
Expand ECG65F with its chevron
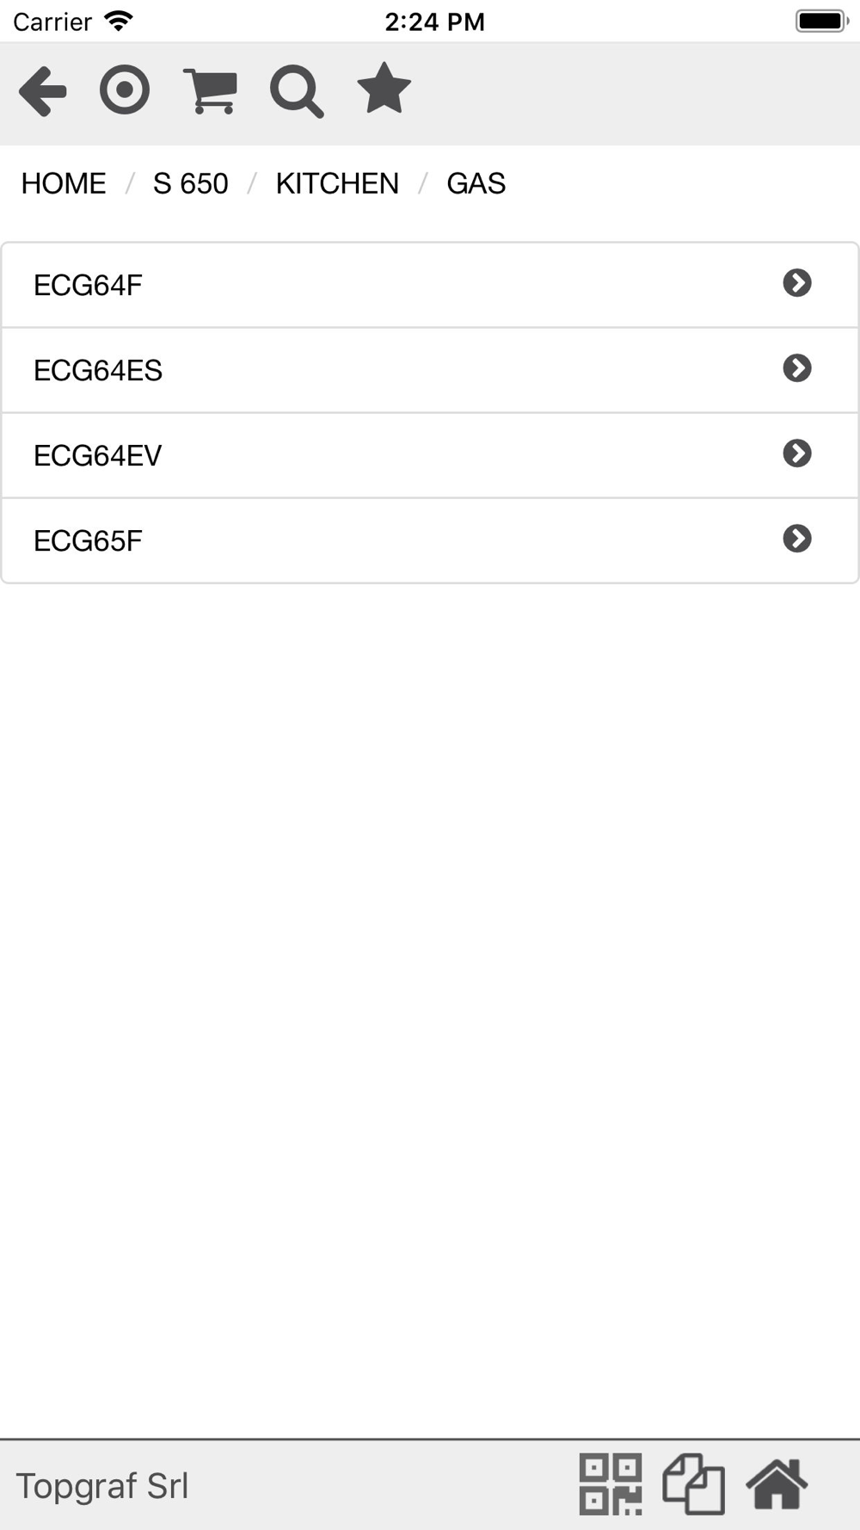pos(797,539)
